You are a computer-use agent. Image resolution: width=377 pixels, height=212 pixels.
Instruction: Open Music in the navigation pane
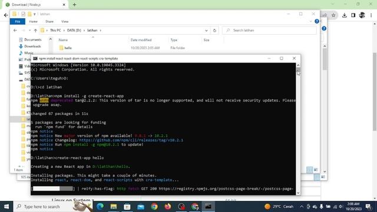pos(29,53)
